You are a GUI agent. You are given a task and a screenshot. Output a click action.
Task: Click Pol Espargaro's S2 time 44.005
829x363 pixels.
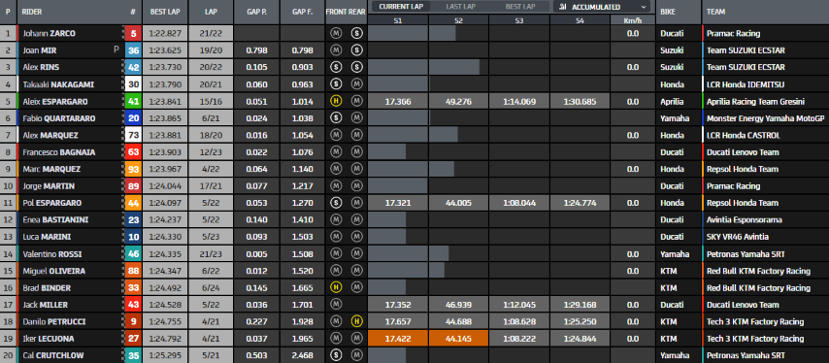coord(458,203)
